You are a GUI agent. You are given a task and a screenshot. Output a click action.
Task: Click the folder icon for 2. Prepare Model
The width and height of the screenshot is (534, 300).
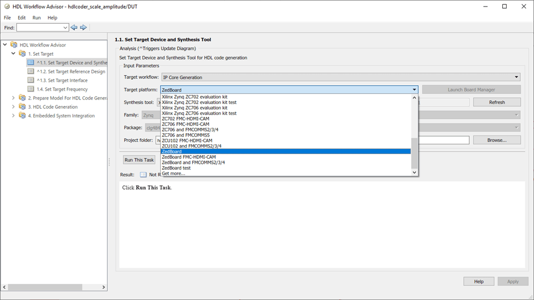click(x=22, y=98)
